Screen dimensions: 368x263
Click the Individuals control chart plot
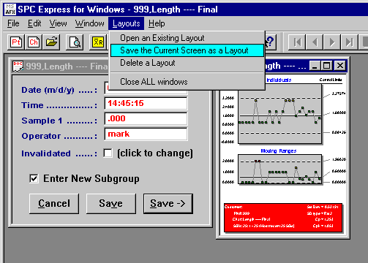(280, 114)
